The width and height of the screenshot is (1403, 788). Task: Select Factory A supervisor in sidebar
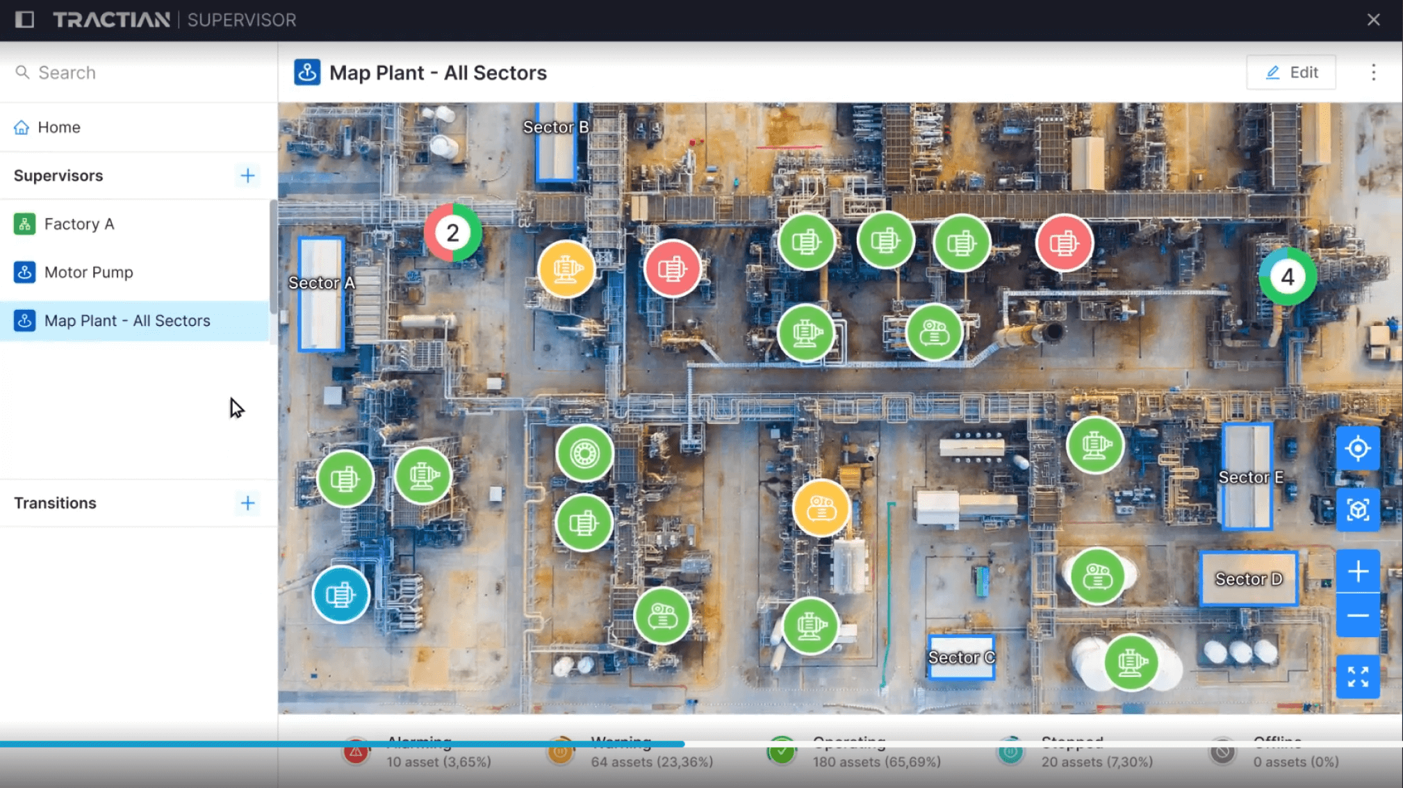point(79,224)
